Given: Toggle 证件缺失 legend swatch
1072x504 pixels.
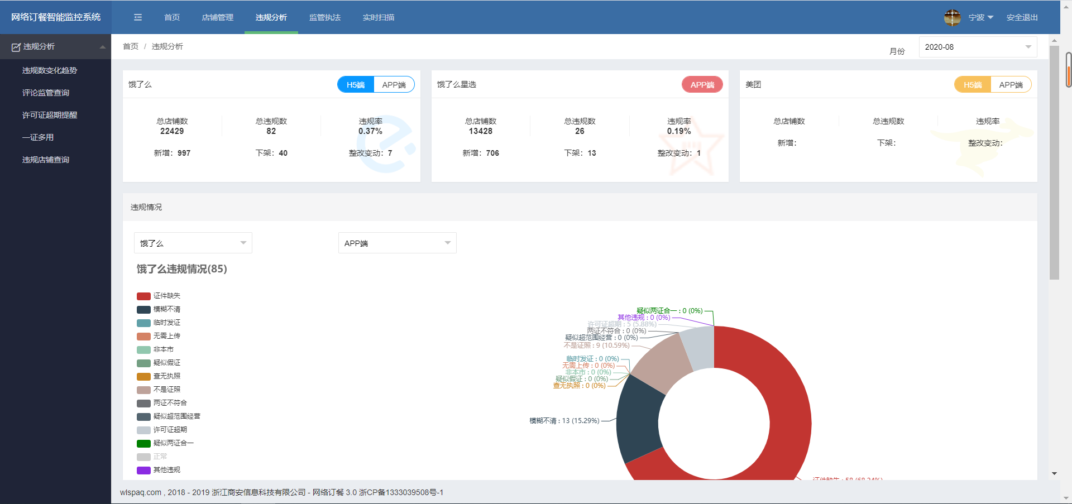Looking at the screenshot, I should (143, 296).
